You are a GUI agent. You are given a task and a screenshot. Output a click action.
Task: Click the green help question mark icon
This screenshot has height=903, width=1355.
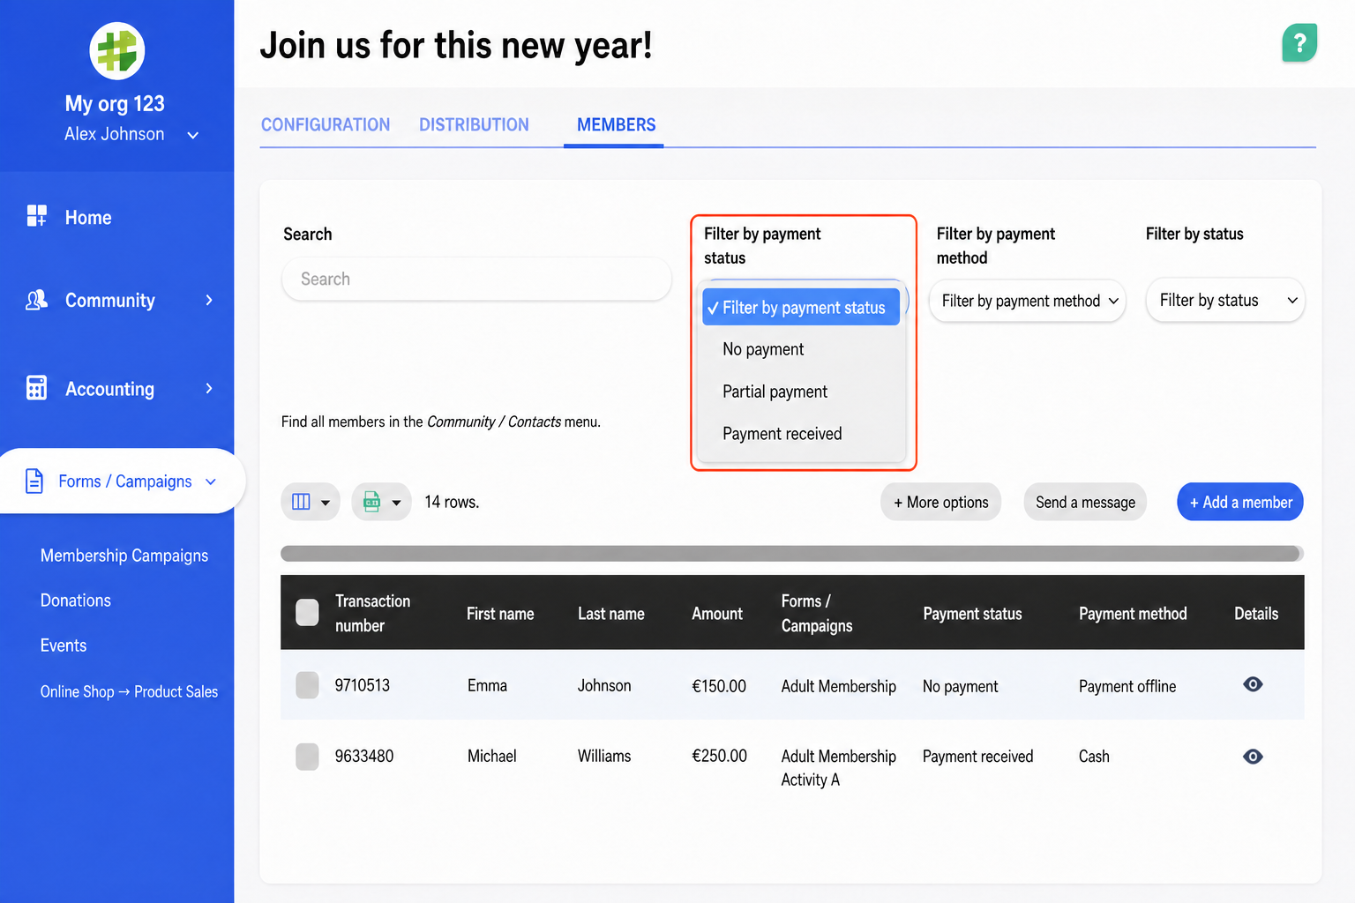point(1299,43)
